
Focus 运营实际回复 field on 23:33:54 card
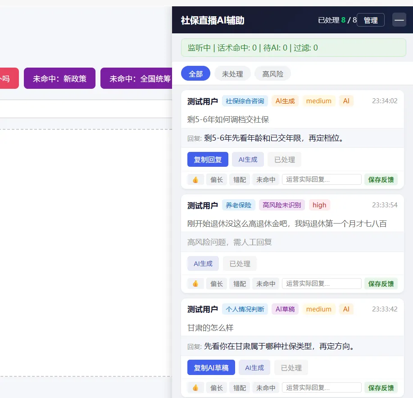[322, 284]
